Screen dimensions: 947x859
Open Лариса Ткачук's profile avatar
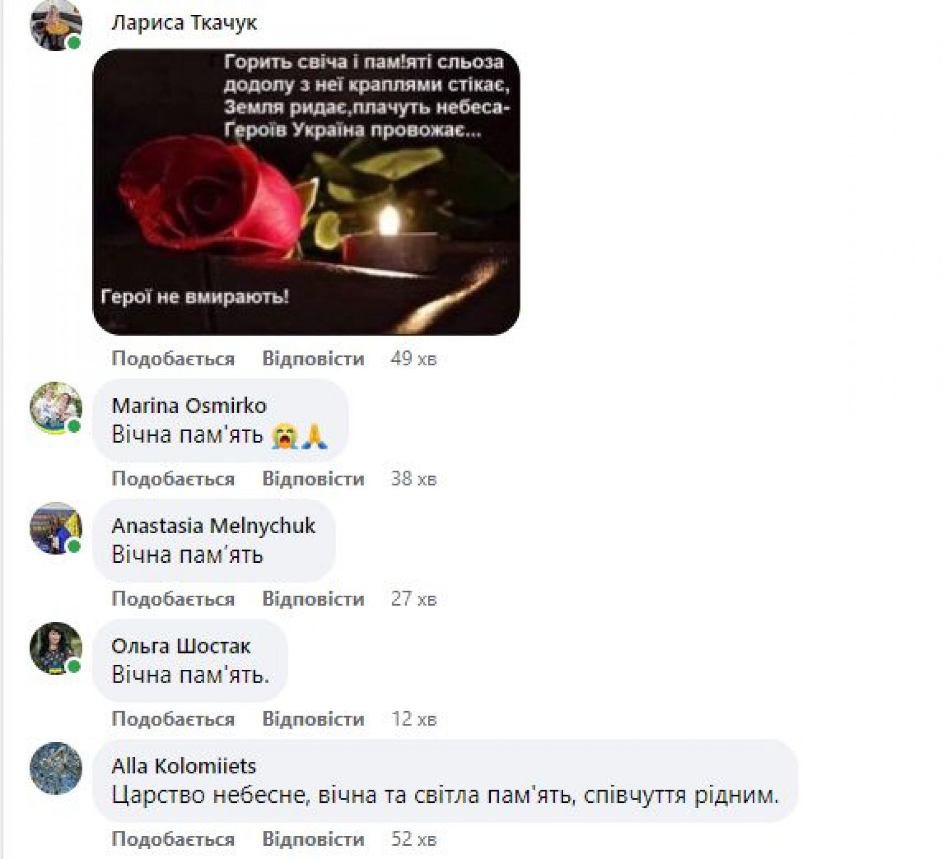[x=56, y=24]
